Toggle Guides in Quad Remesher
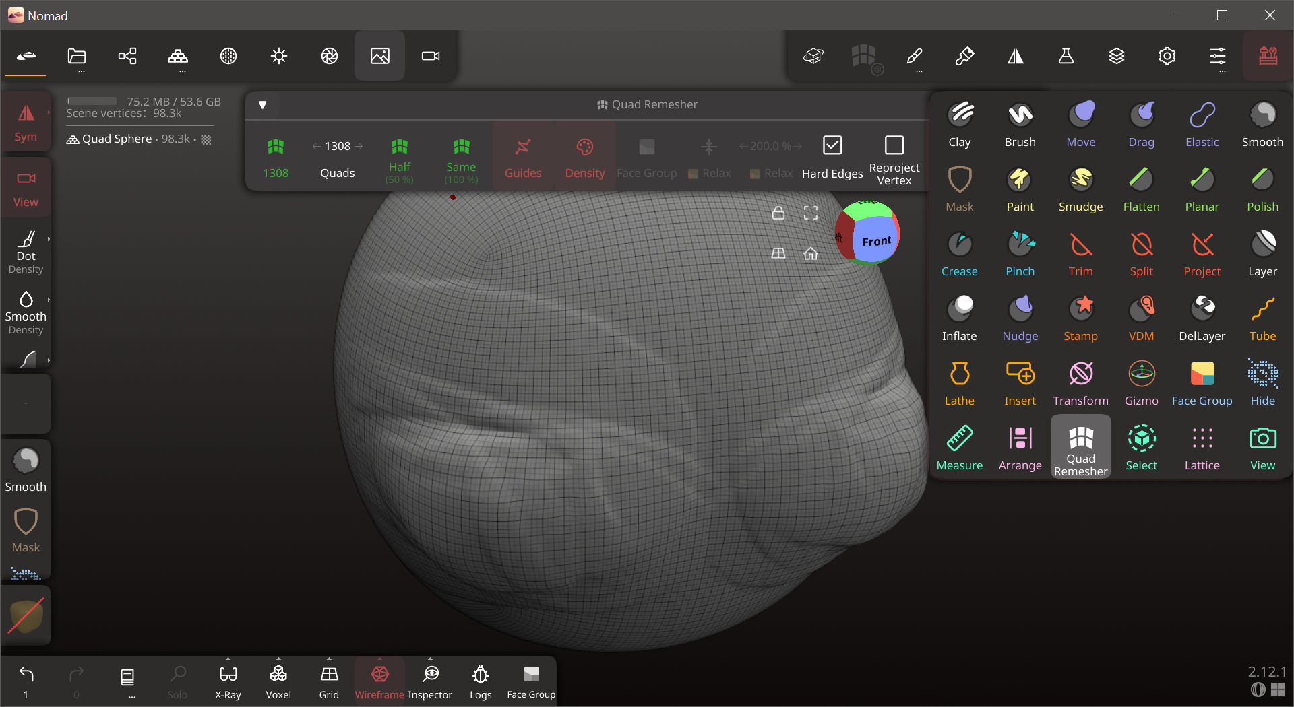The image size is (1294, 707). (523, 158)
